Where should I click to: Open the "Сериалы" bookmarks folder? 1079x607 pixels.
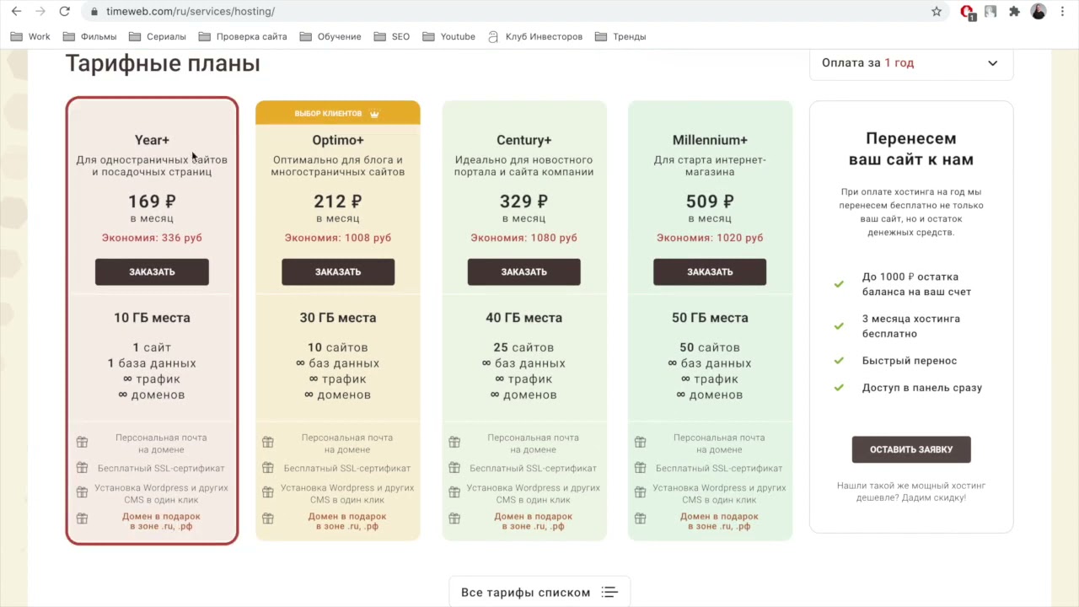pos(158,37)
